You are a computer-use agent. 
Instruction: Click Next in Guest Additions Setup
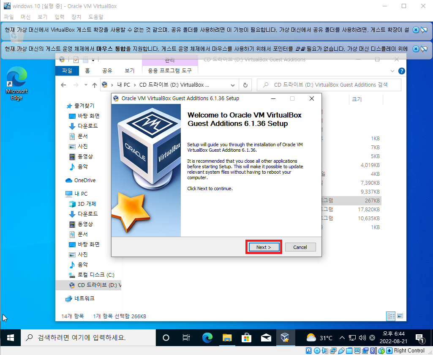tap(264, 247)
